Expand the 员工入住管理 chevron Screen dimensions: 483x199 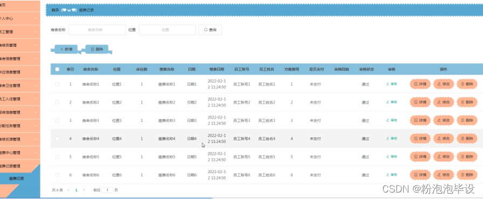coord(36,99)
